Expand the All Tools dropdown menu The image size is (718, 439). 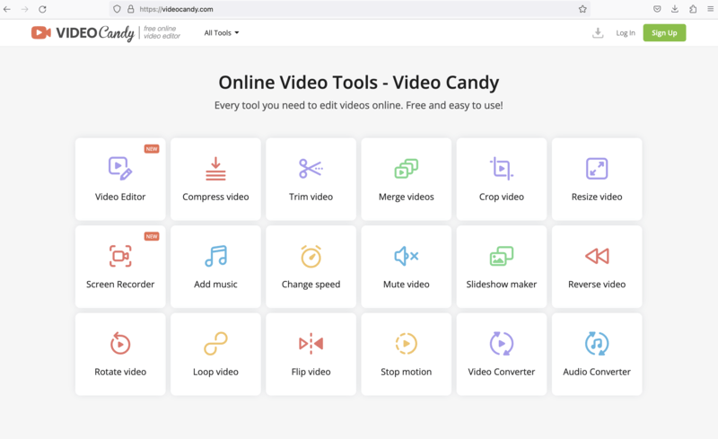point(222,33)
